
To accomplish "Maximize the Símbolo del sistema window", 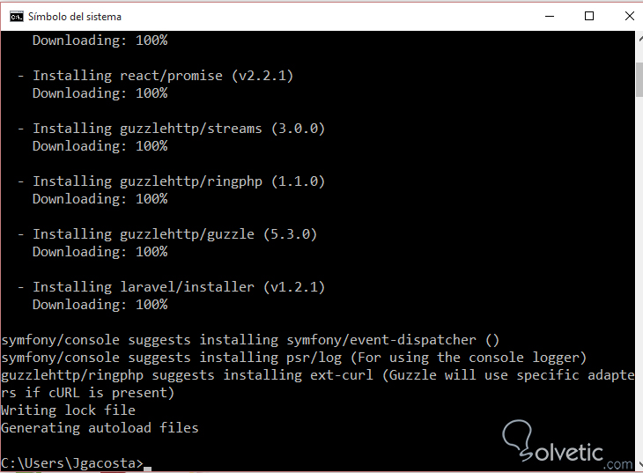I will pyautogui.click(x=589, y=16).
